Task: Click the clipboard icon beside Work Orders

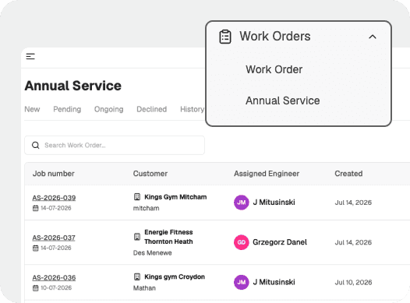Action: 225,37
